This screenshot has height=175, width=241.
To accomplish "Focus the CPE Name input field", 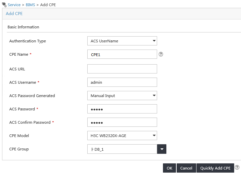I will click(122, 54).
